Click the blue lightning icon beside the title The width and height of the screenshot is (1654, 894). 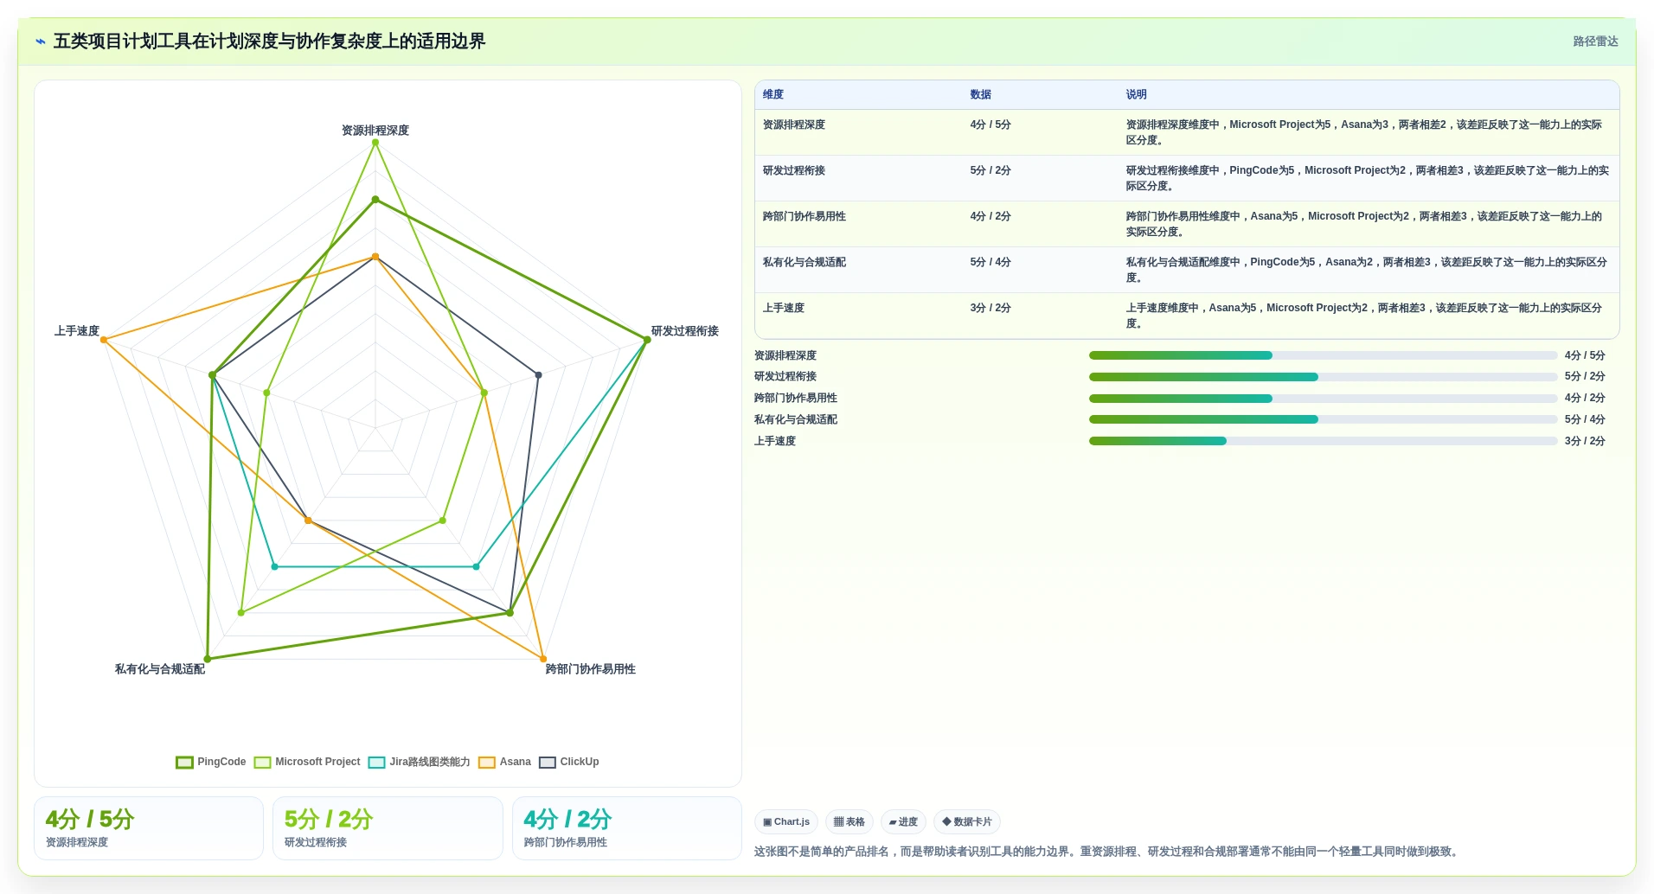pyautogui.click(x=41, y=42)
